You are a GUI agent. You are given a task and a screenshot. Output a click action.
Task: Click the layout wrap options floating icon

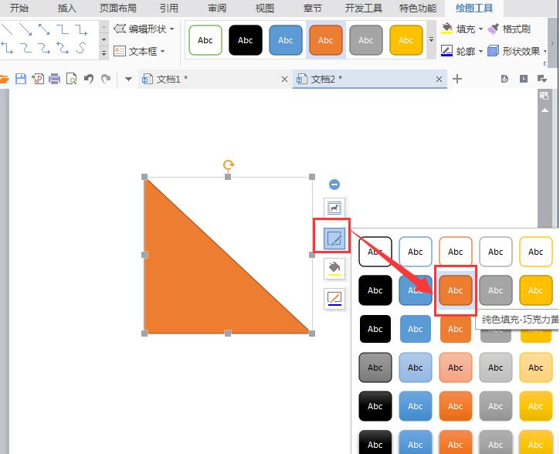[x=334, y=208]
